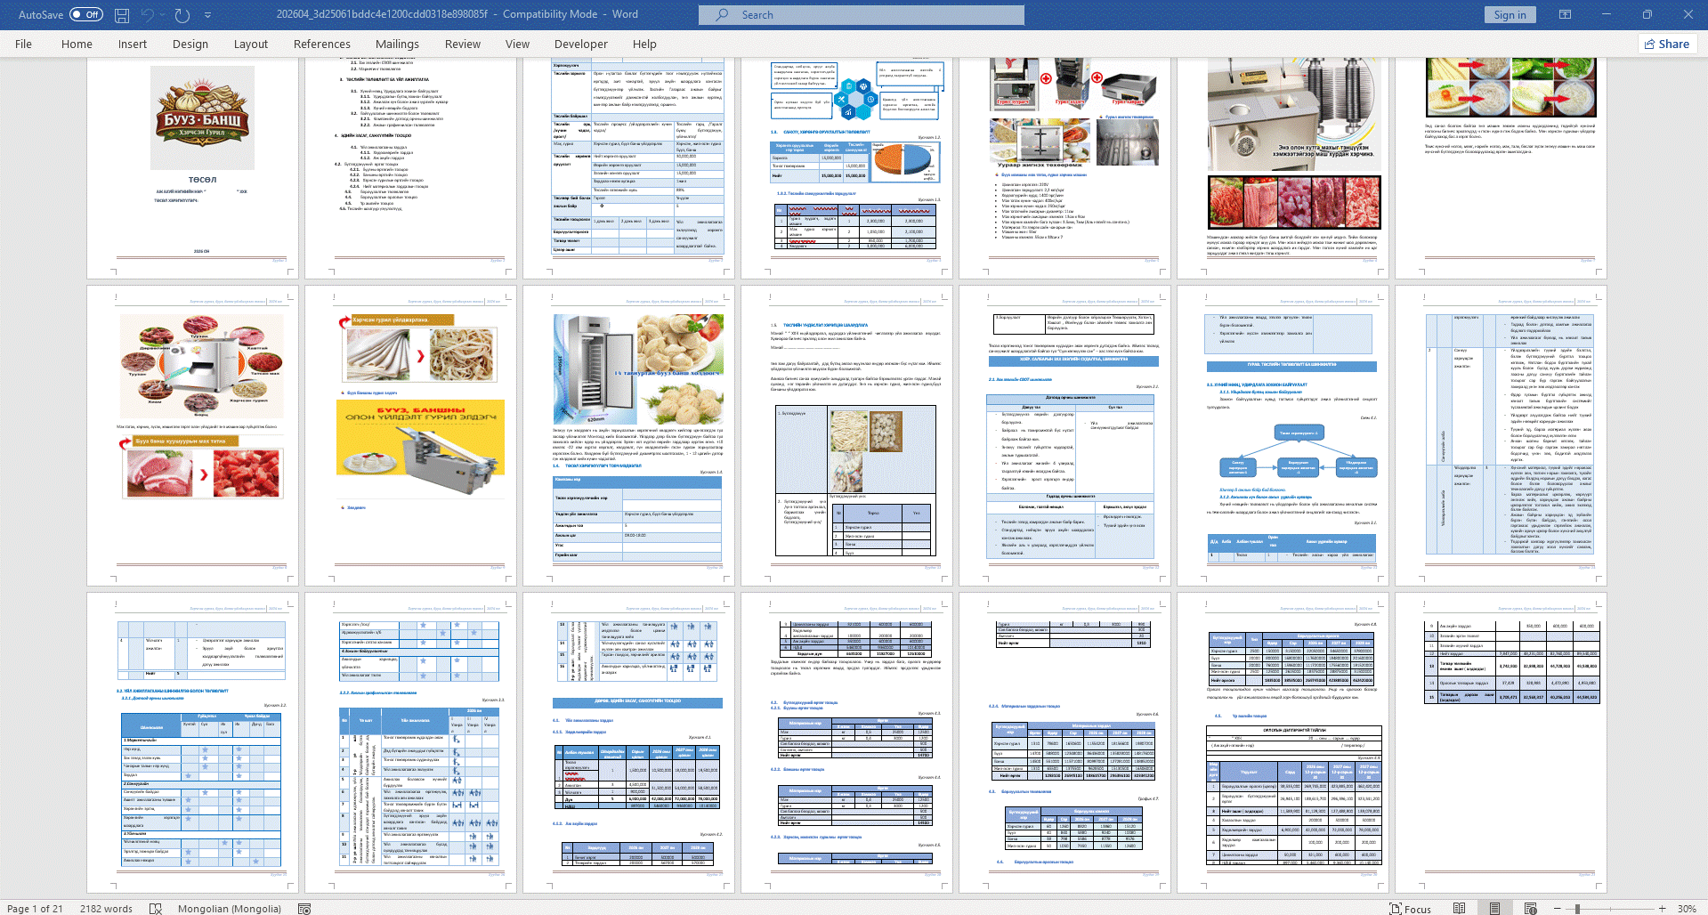
Task: Click the Search box in title bar
Action: [861, 14]
